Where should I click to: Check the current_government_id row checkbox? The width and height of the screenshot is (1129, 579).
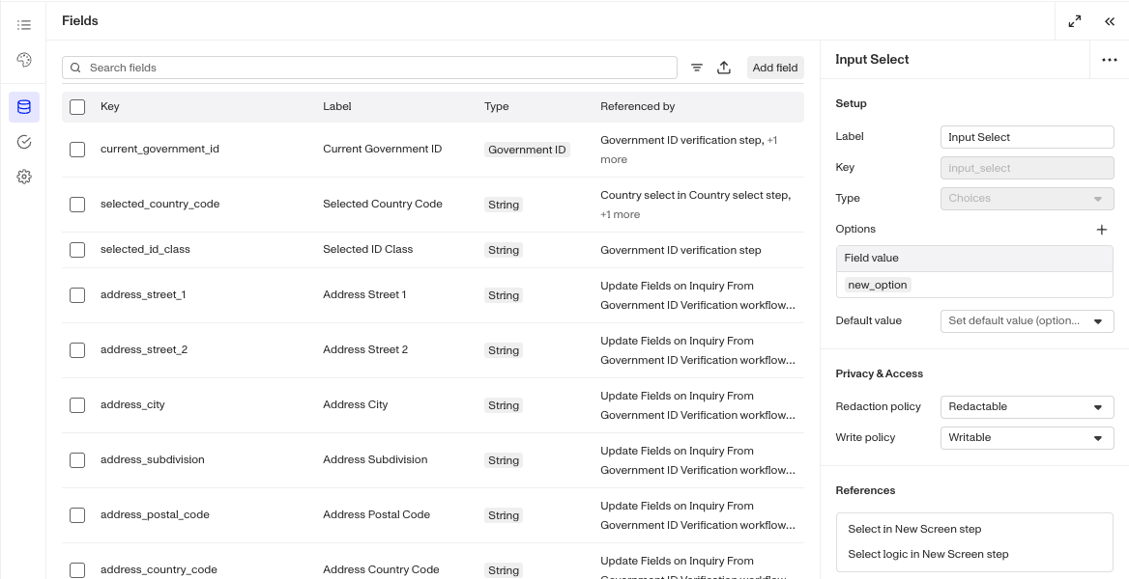tap(77, 150)
